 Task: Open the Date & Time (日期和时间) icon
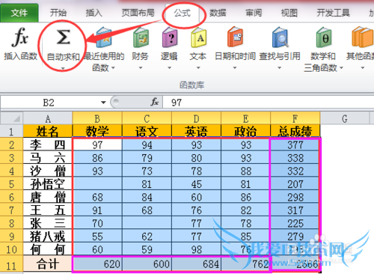[235, 37]
